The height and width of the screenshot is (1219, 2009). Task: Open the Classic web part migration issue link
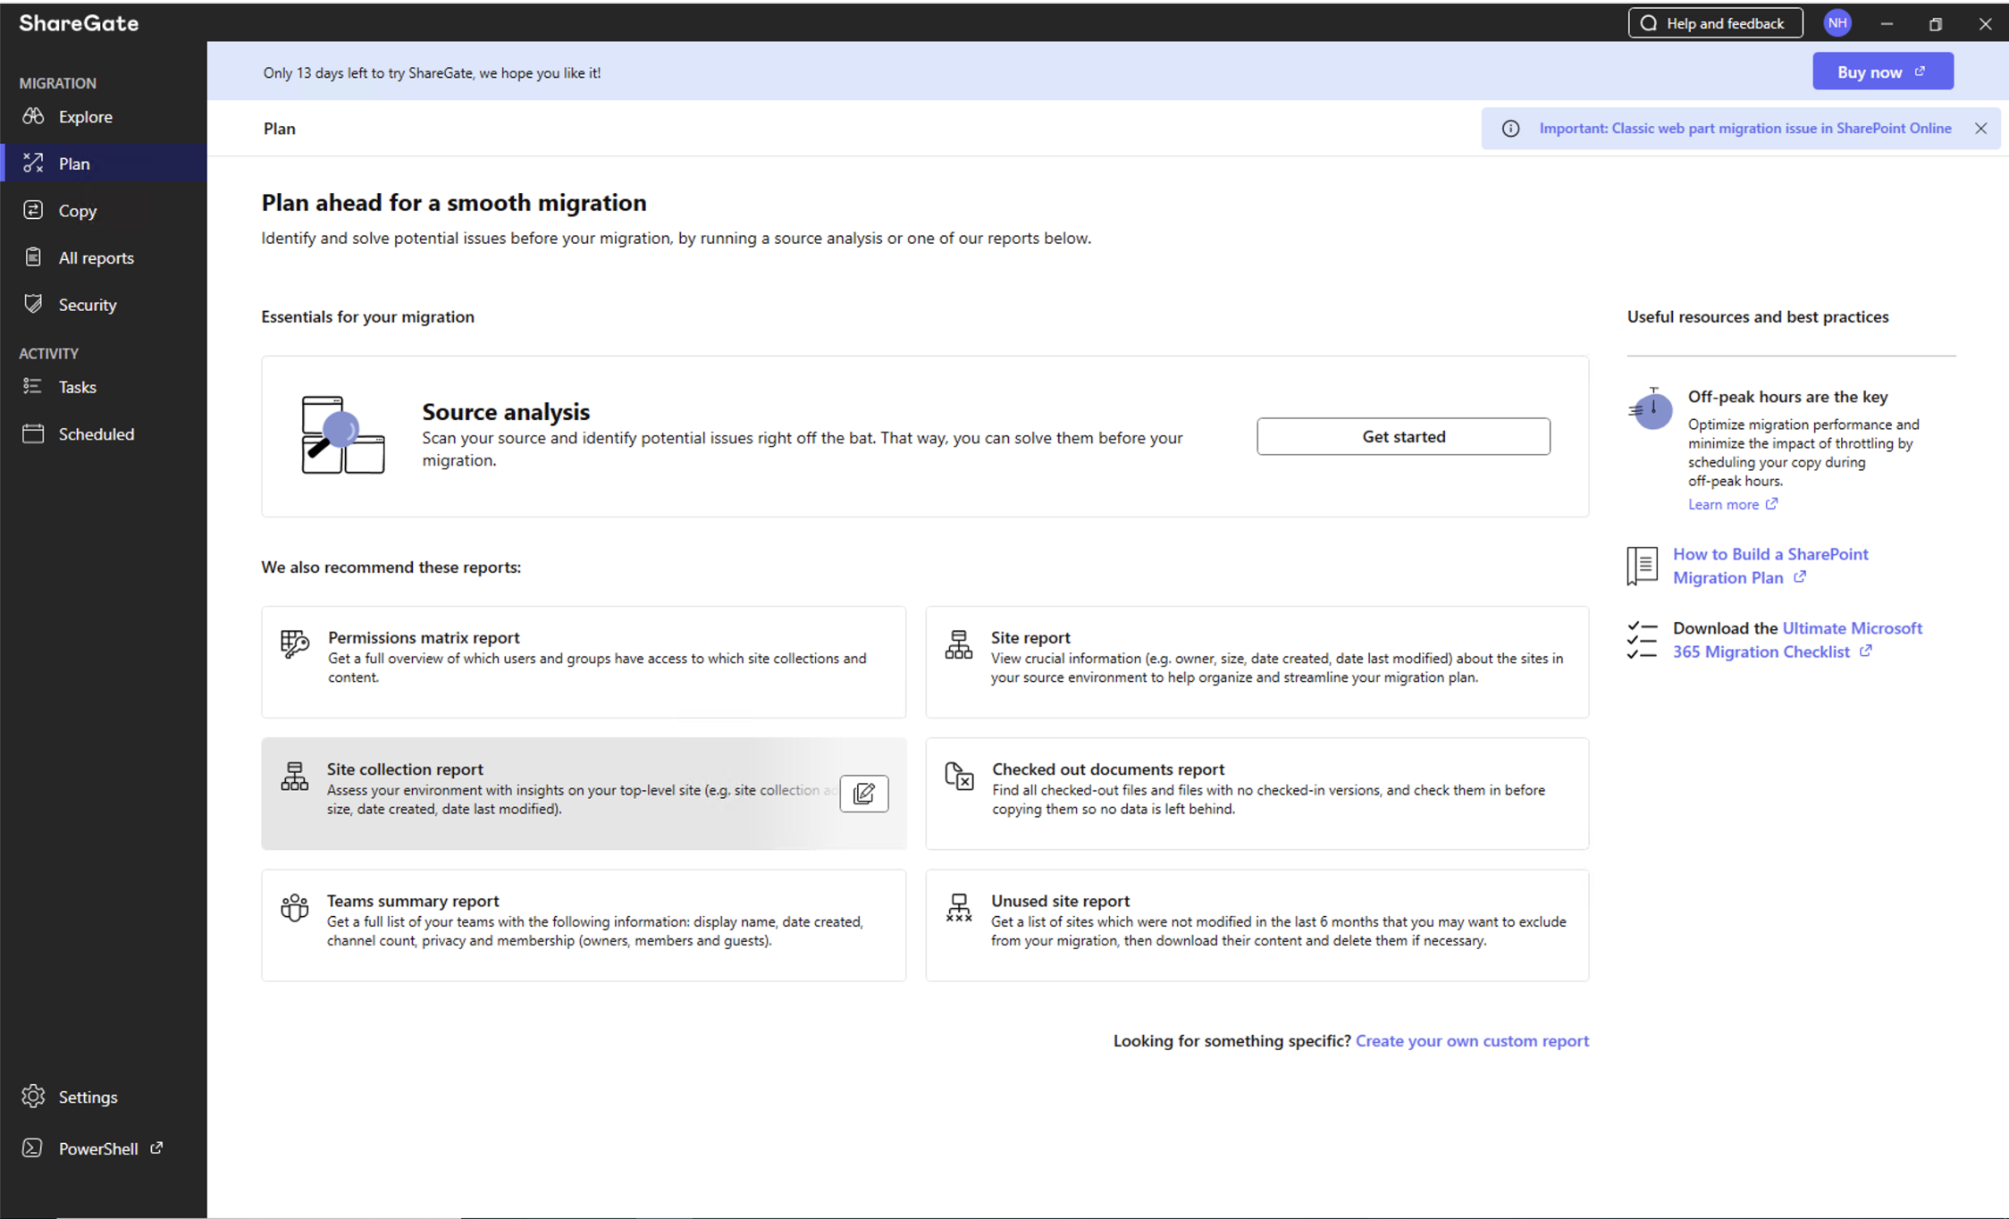(1744, 129)
